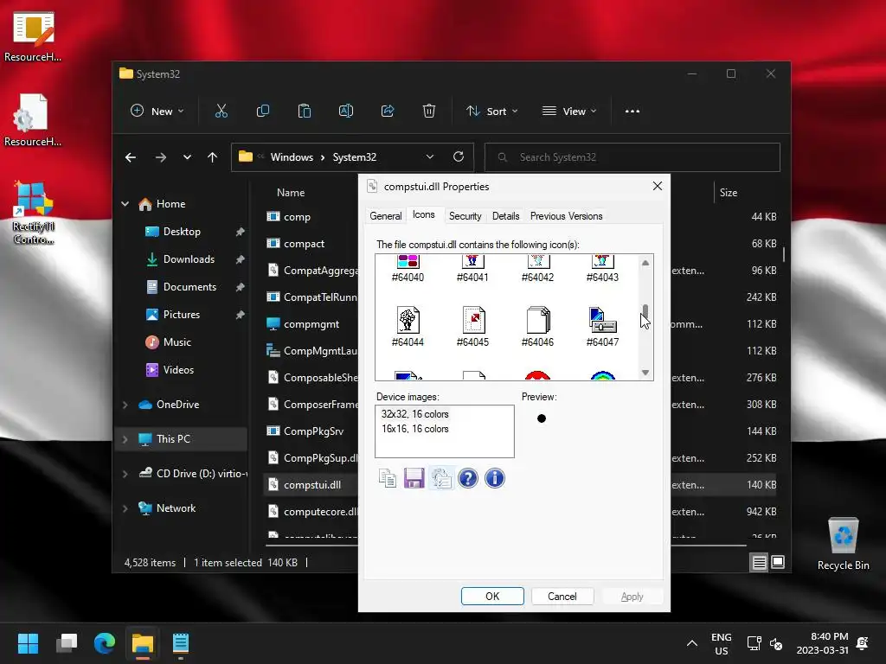Click Cancel in Properties dialog

pos(562,597)
